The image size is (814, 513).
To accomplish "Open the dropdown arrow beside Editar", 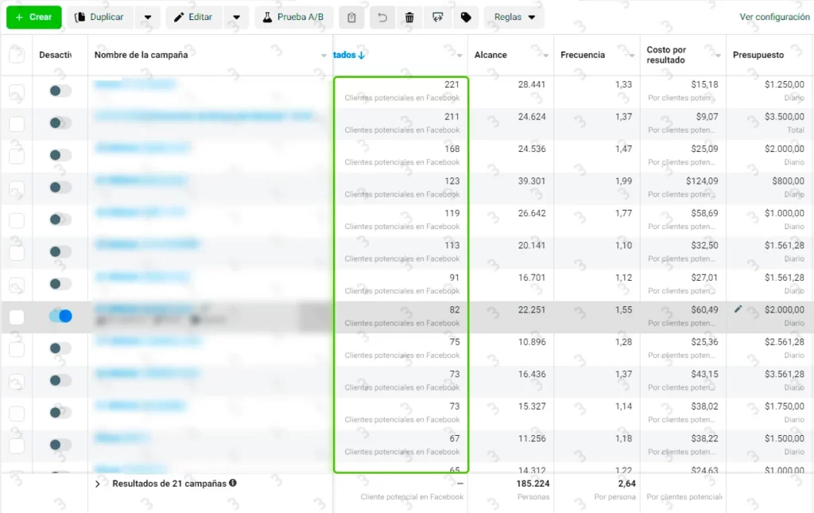I will pyautogui.click(x=236, y=17).
